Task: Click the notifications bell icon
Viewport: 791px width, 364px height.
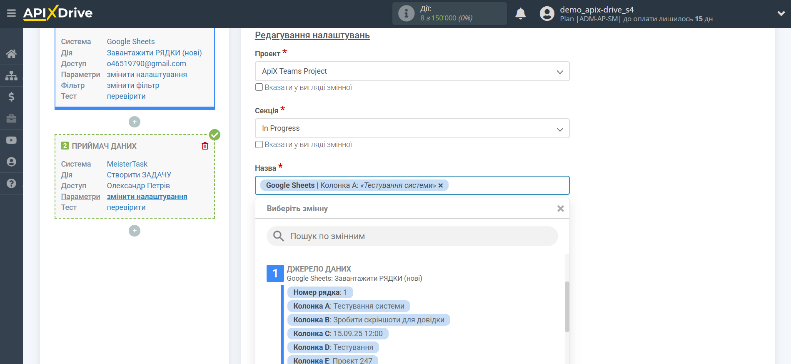Action: (520, 14)
